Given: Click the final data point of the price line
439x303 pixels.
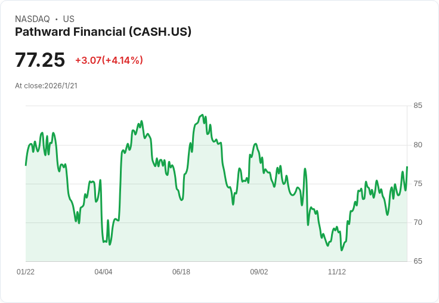Looking at the screenshot, I should (x=407, y=167).
